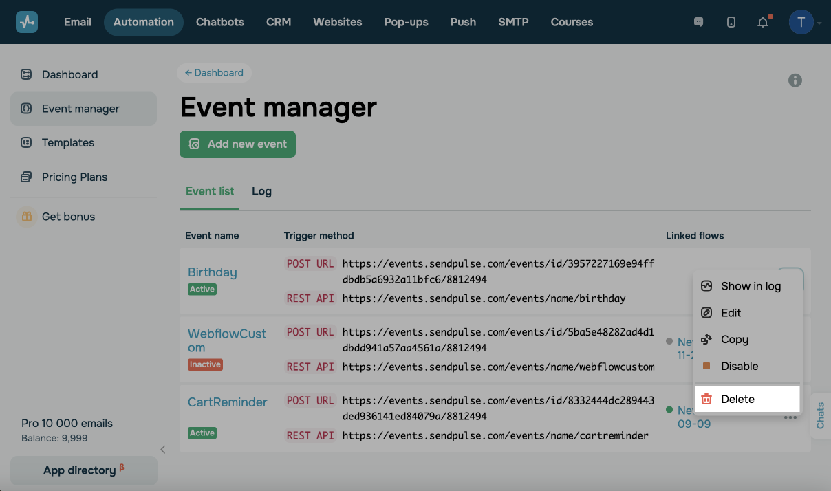
Task: Switch to the Log tab
Action: click(x=261, y=191)
